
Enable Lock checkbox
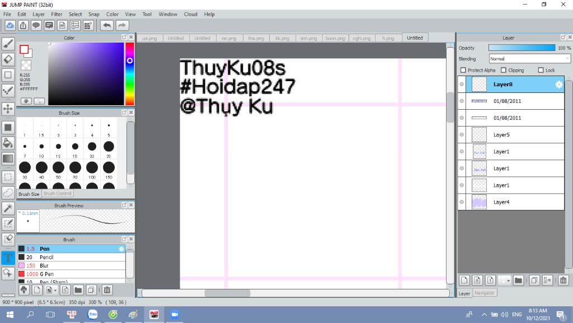(541, 70)
